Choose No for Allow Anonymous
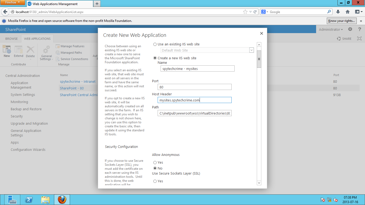Viewport: 365px width, 205px height. pos(155,168)
